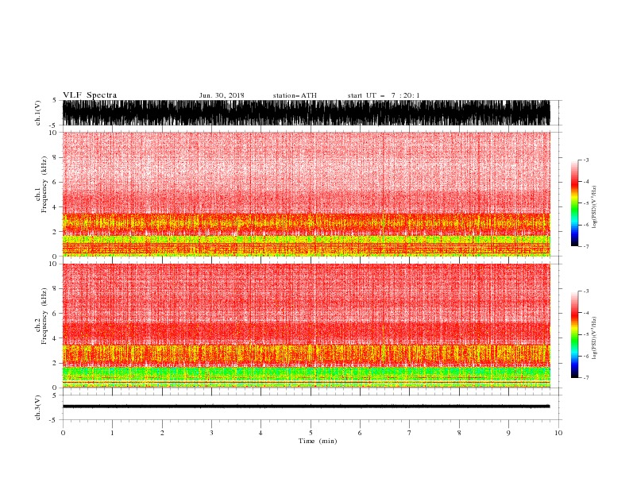The image size is (629, 486).
Task: Click the "VLF Spectra" title text
Action: click(x=90, y=95)
